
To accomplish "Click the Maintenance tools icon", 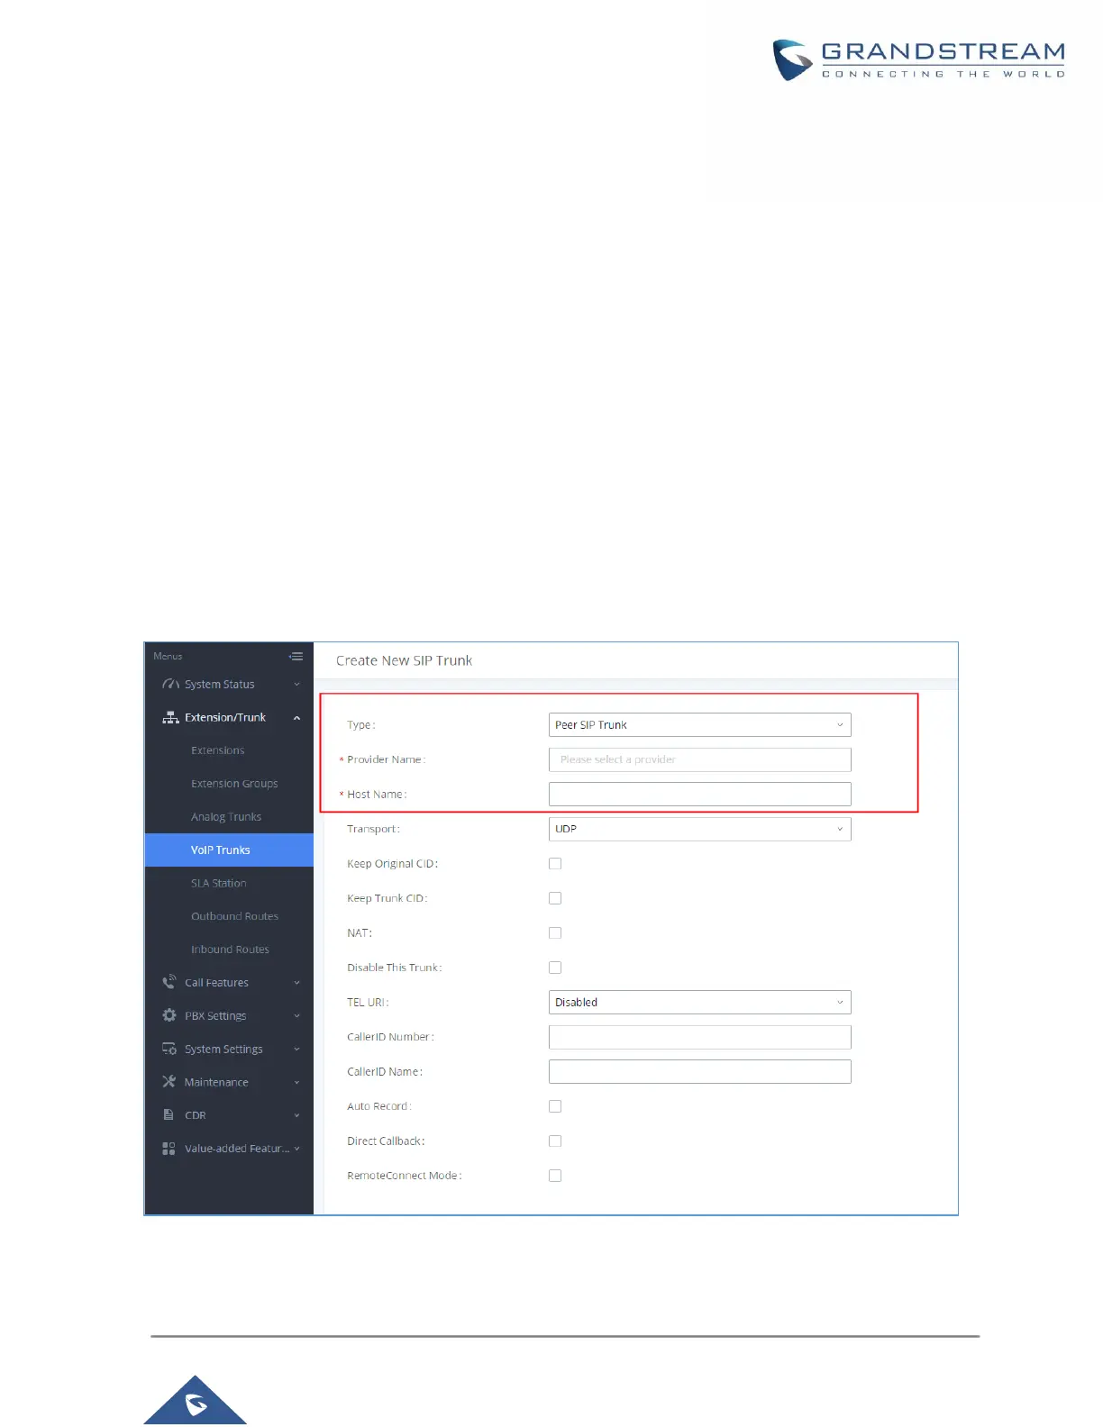I will tap(169, 1082).
